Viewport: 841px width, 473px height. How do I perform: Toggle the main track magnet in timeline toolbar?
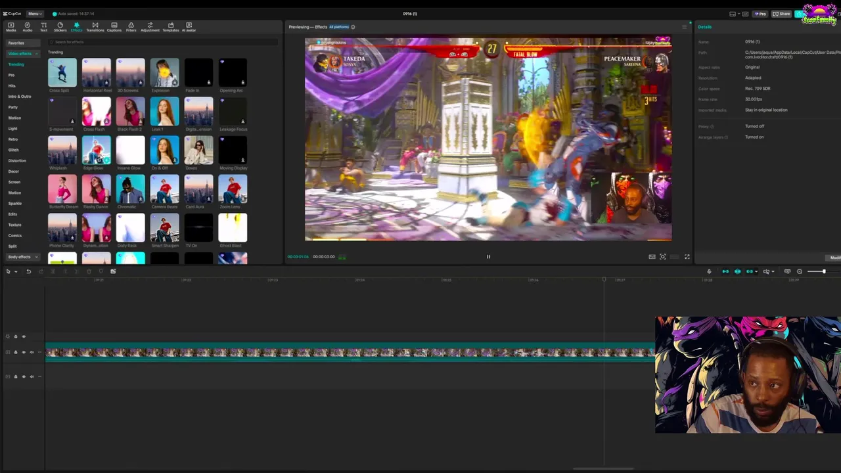[725, 271]
